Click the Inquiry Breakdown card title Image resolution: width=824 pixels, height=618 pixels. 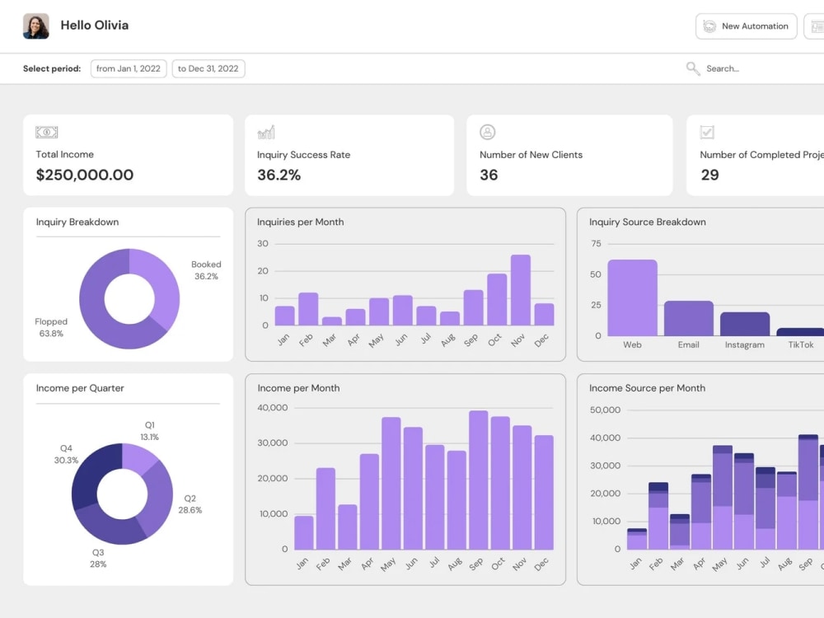tap(77, 222)
